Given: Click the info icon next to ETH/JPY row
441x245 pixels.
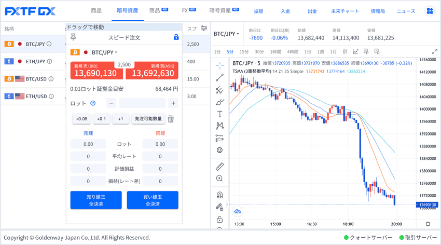Looking at the screenshot, I should pos(49,61).
